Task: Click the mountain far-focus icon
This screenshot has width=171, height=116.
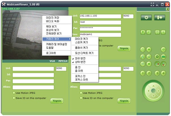Action: tap(163, 57)
